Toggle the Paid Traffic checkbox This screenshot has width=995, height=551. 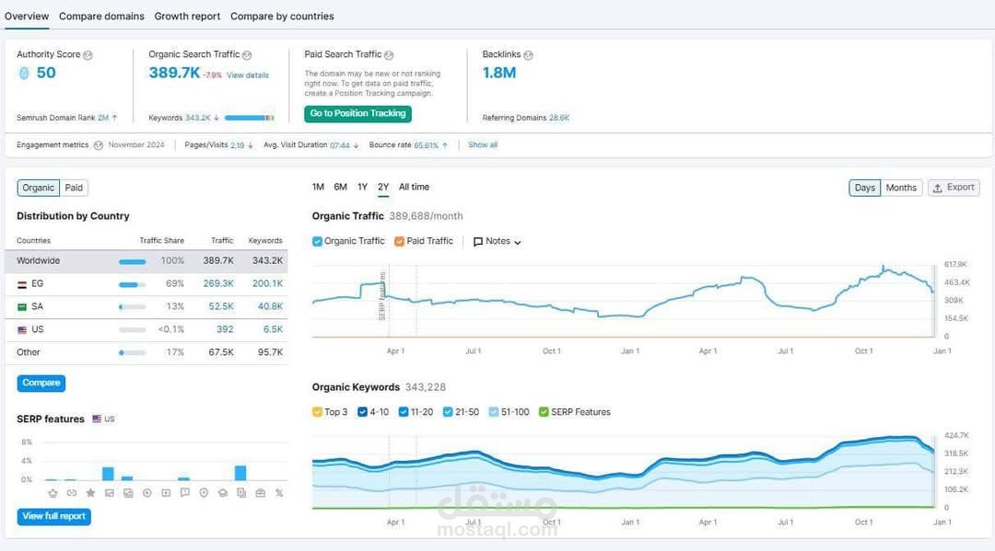click(x=400, y=241)
